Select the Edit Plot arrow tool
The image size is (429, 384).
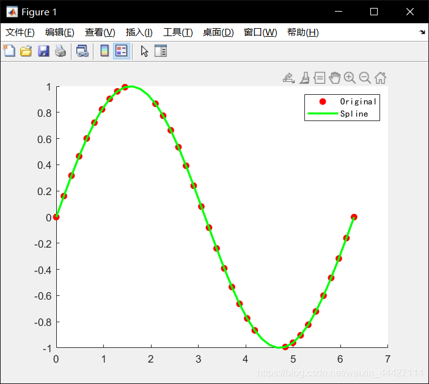(x=144, y=51)
